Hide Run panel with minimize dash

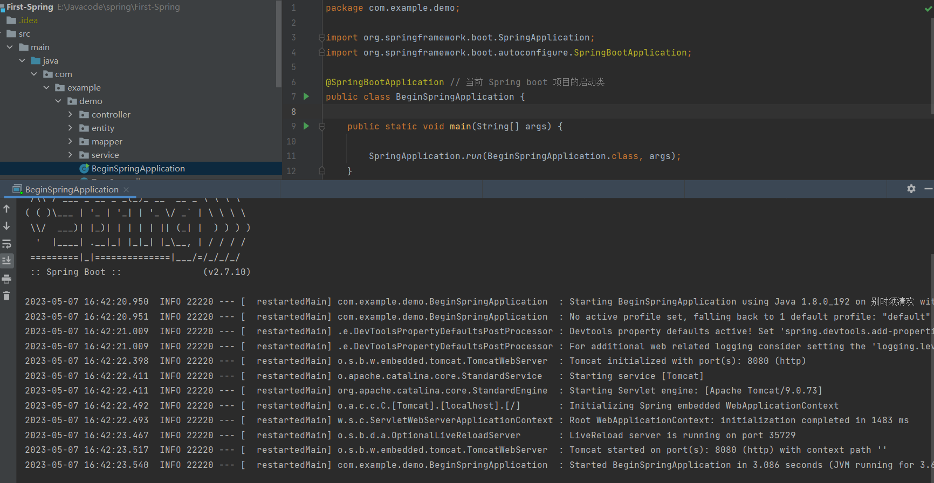(928, 189)
